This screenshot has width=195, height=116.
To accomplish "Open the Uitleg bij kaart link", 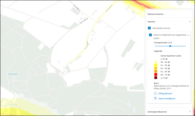I will pyautogui.click(x=165, y=93).
